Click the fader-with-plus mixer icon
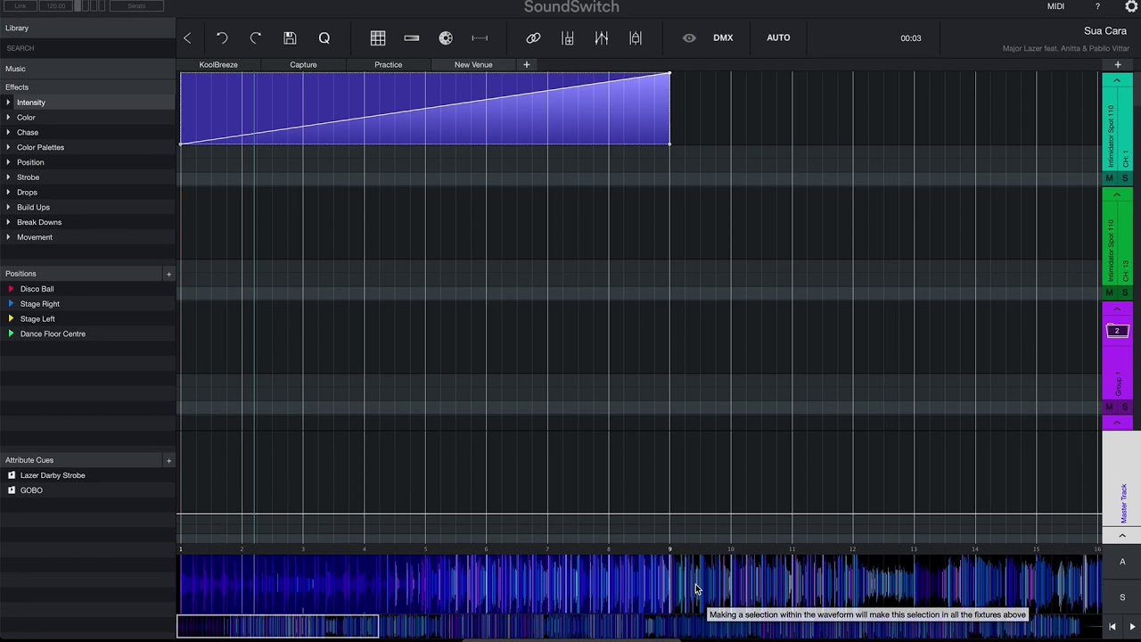 pyautogui.click(x=567, y=38)
